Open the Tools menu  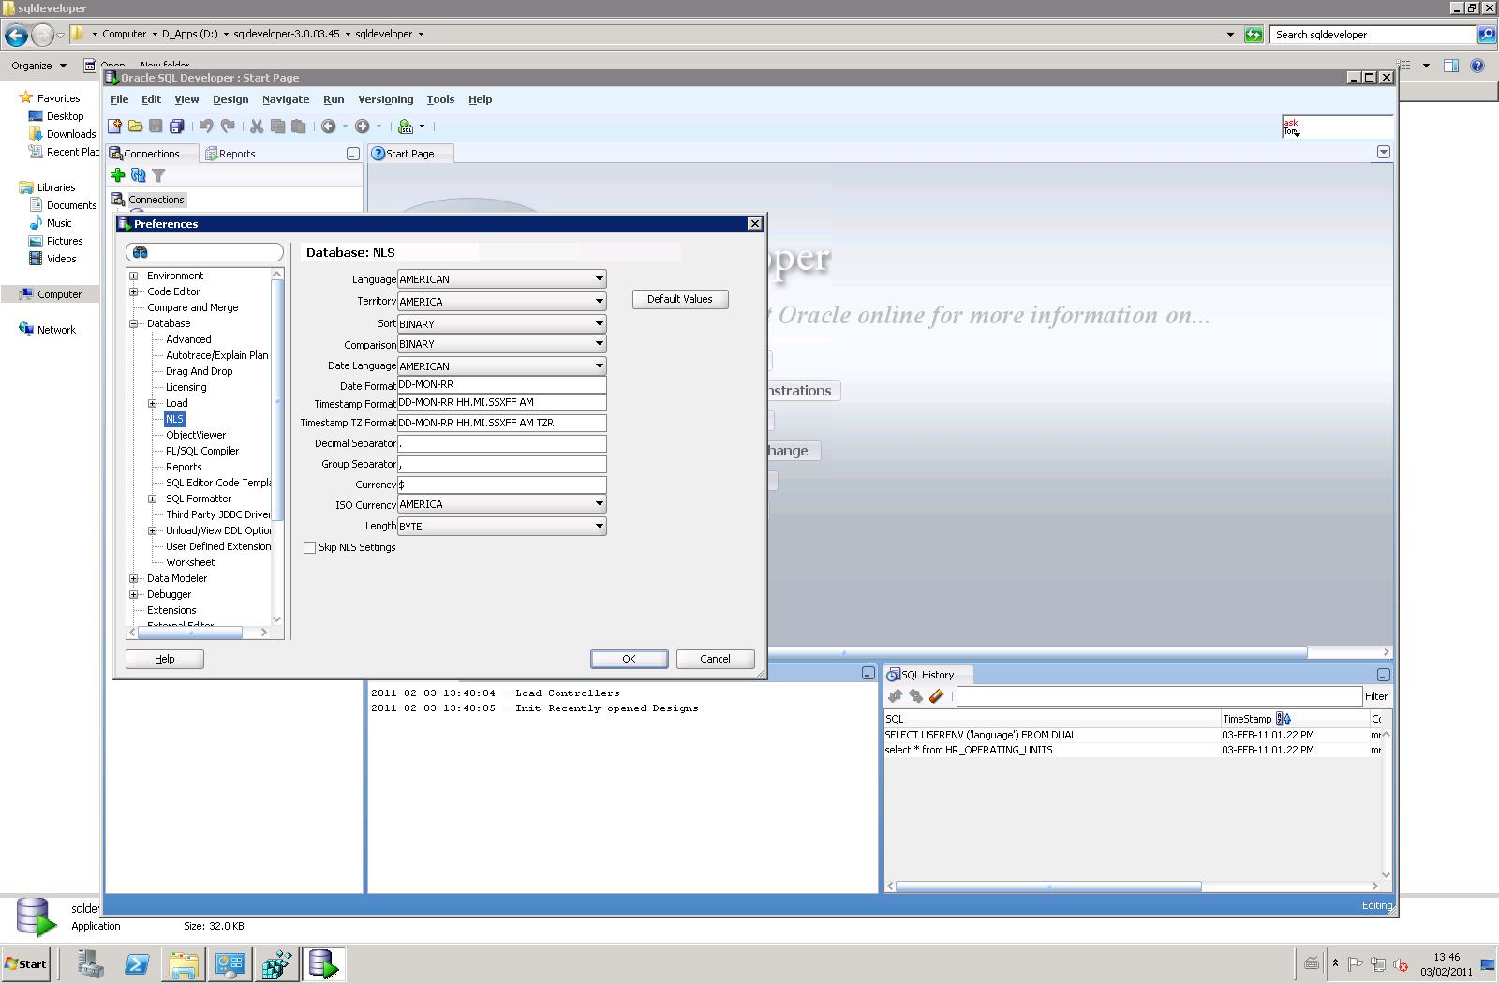[x=440, y=99]
